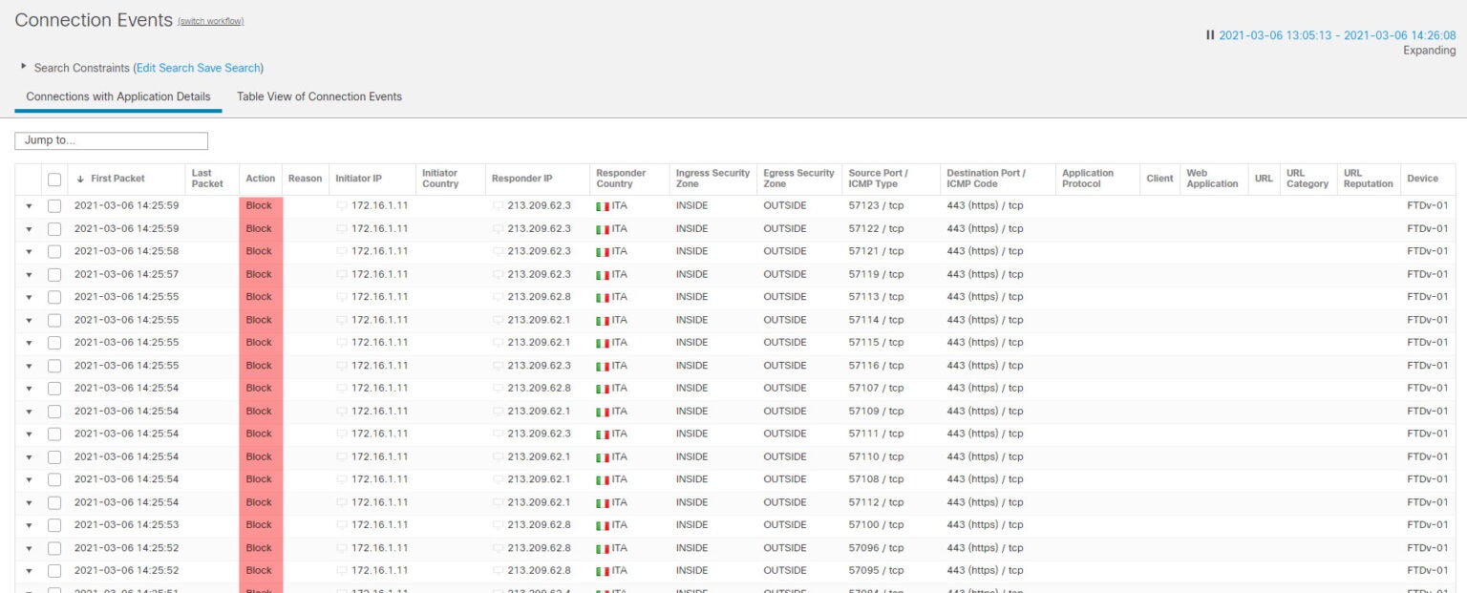The height and width of the screenshot is (593, 1467).
Task: Check the box for source port 57123 row
Action: pos(54,205)
